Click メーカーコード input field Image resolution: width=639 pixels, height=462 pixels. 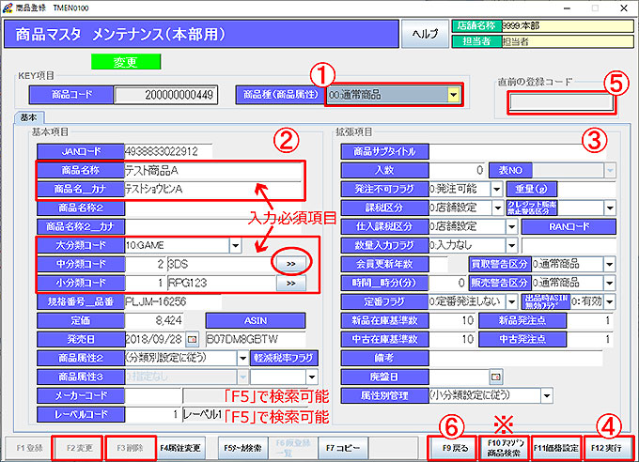[153, 395]
